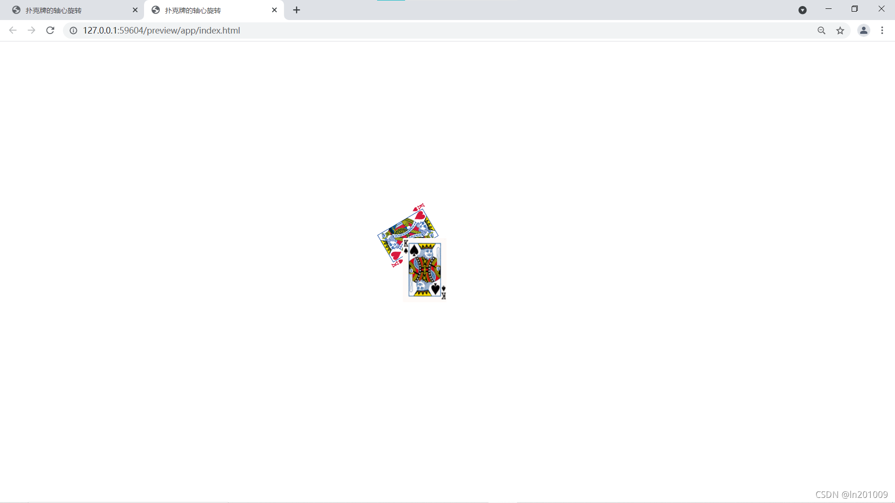895x503 pixels.
Task: Close the first browser tab
Action: (x=135, y=10)
